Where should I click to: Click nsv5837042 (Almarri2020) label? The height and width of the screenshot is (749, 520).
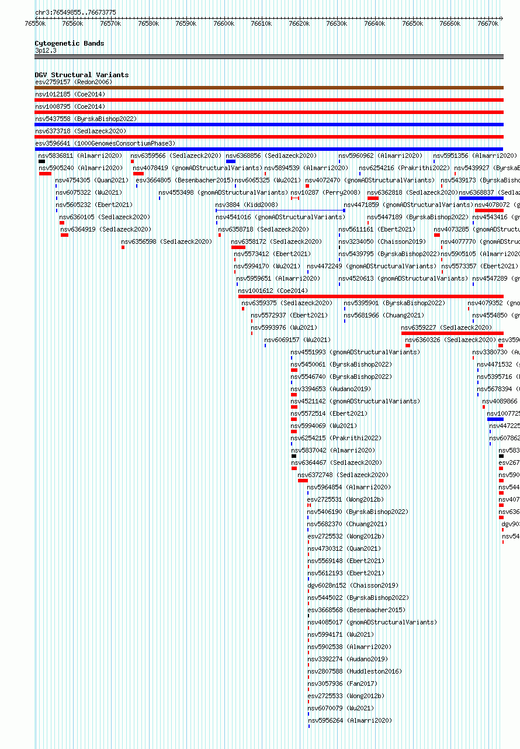point(333,450)
